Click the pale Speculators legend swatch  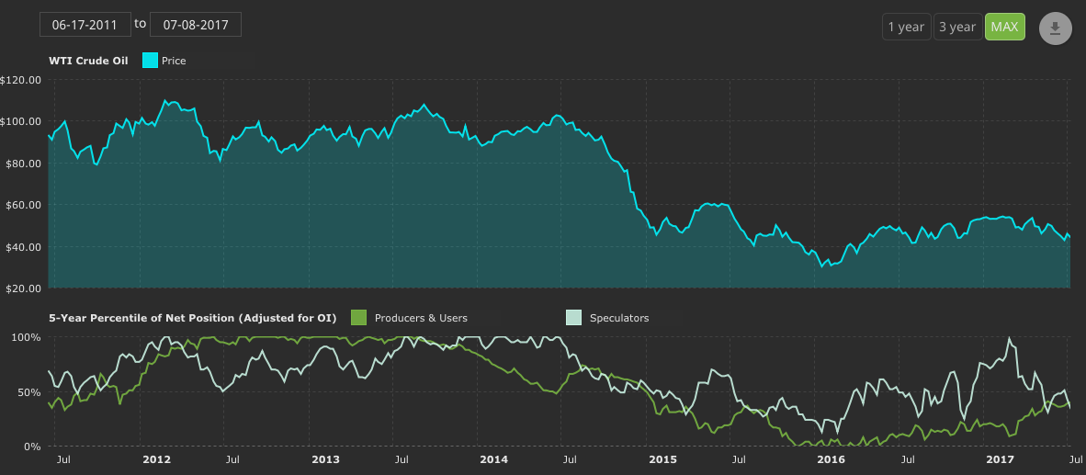point(573,318)
